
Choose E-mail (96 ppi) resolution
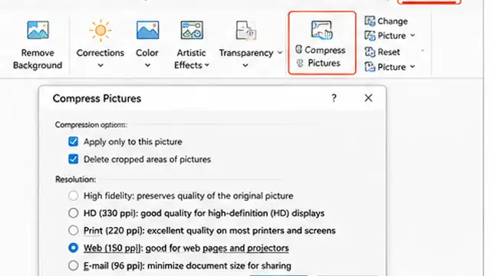pos(74,265)
